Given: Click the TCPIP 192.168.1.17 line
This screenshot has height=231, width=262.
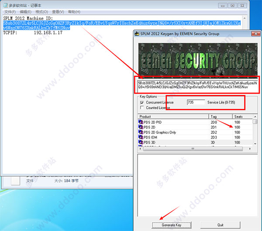Looking at the screenshot, I should click(x=33, y=33).
